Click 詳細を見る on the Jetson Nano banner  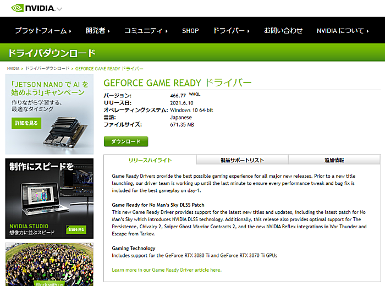coord(26,123)
